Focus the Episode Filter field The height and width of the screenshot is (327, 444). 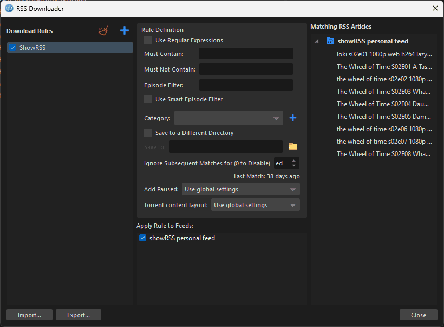pos(246,85)
